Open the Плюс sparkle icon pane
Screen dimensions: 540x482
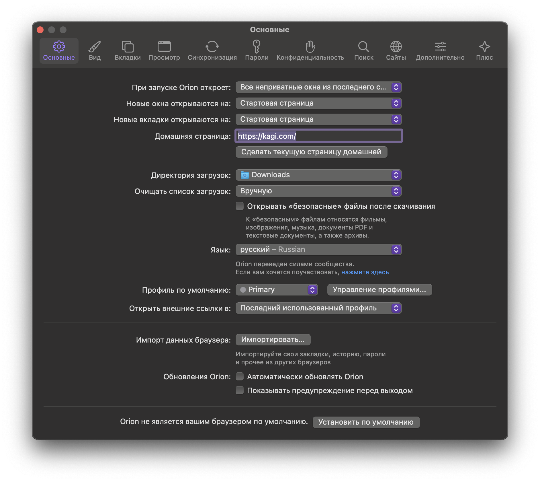click(484, 47)
